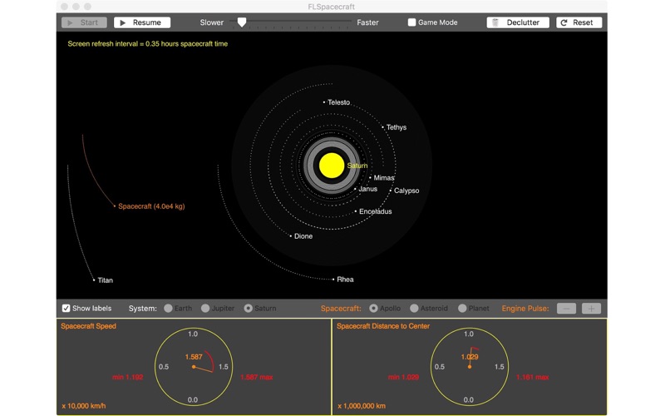665x416 pixels.
Task: Click the Reset button
Action: point(579,22)
